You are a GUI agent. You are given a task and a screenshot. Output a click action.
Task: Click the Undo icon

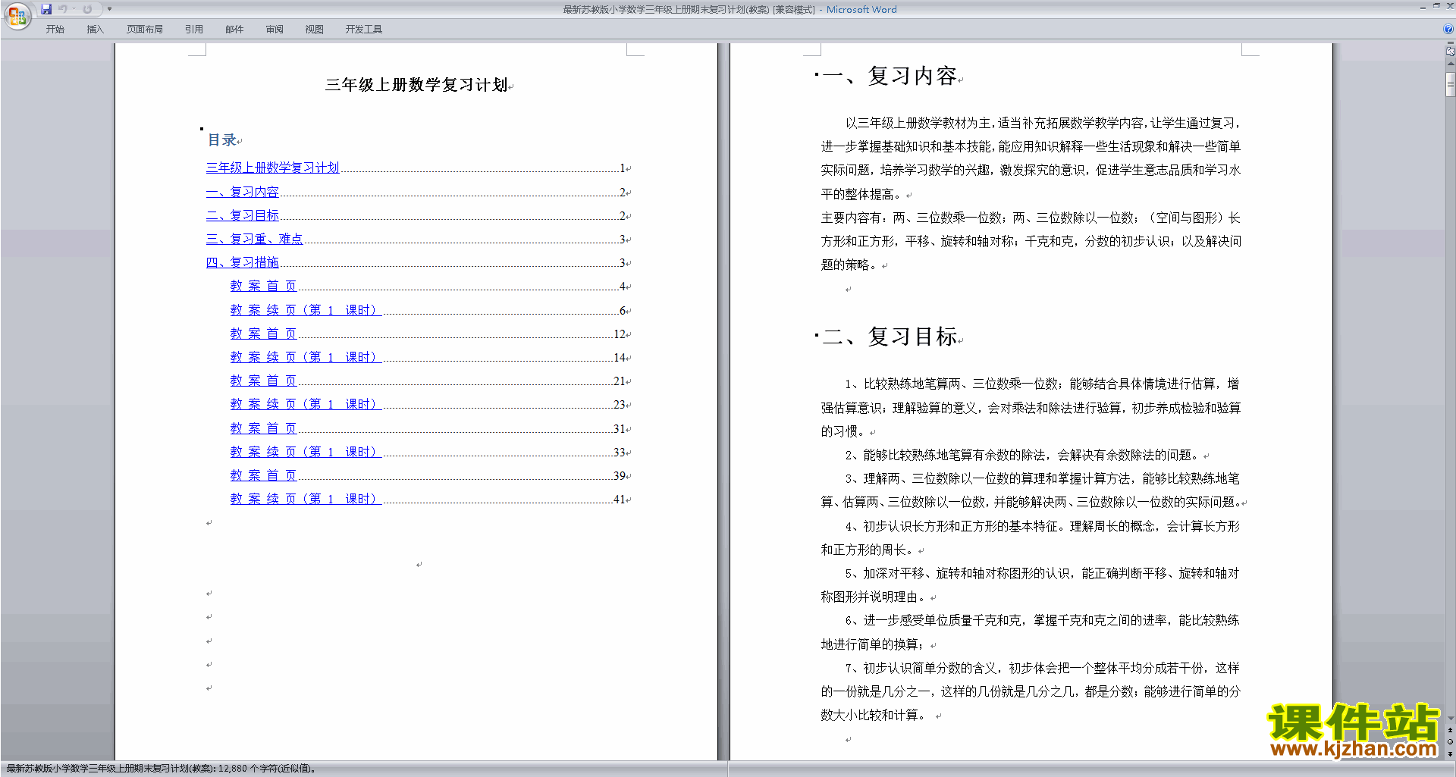(x=63, y=9)
